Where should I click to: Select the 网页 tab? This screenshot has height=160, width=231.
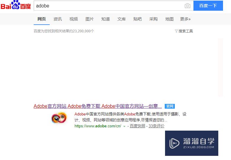[41, 19]
